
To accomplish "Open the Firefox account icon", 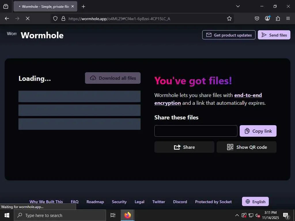I will tap(267, 18).
